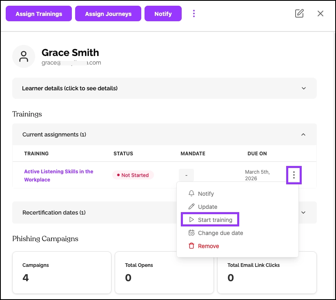336x300 pixels.
Task: Click the bell icon next to Notify
Action: [191, 194]
